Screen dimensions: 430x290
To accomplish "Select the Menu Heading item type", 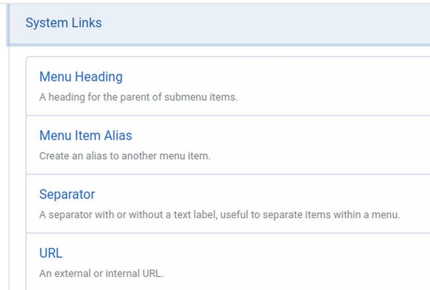I will (x=81, y=77).
